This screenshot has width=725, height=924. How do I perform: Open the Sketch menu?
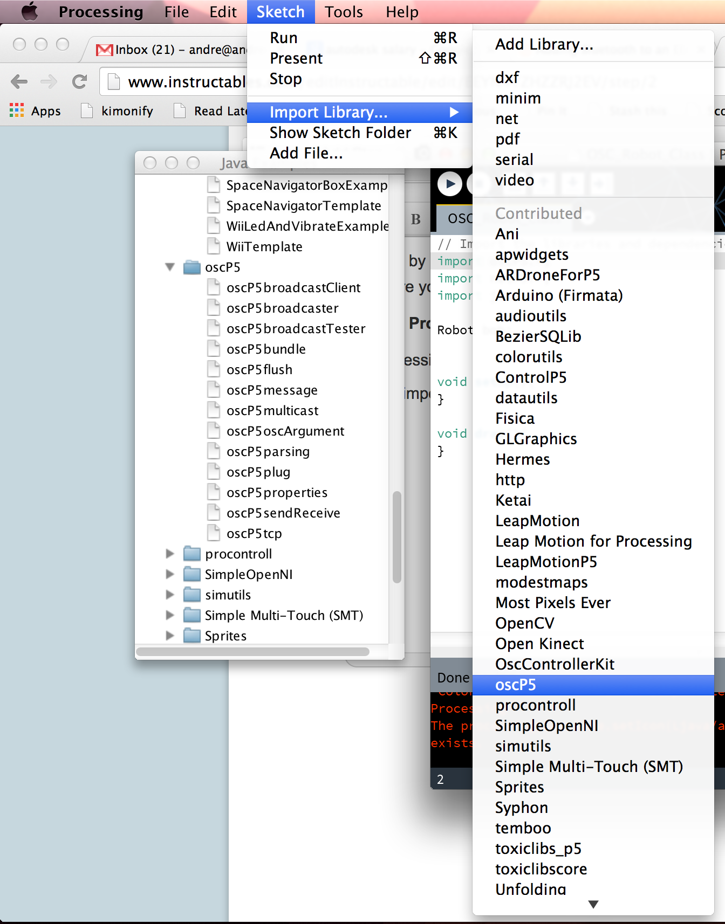(281, 11)
